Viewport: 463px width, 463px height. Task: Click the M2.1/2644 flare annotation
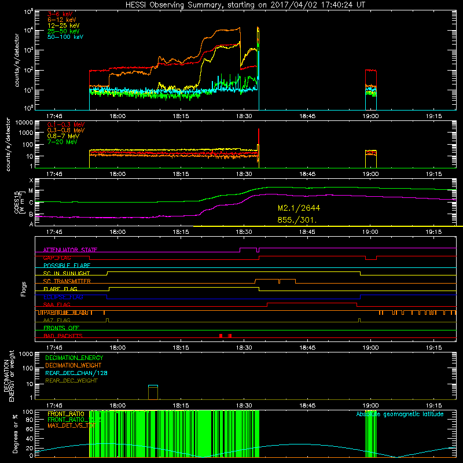click(x=299, y=208)
